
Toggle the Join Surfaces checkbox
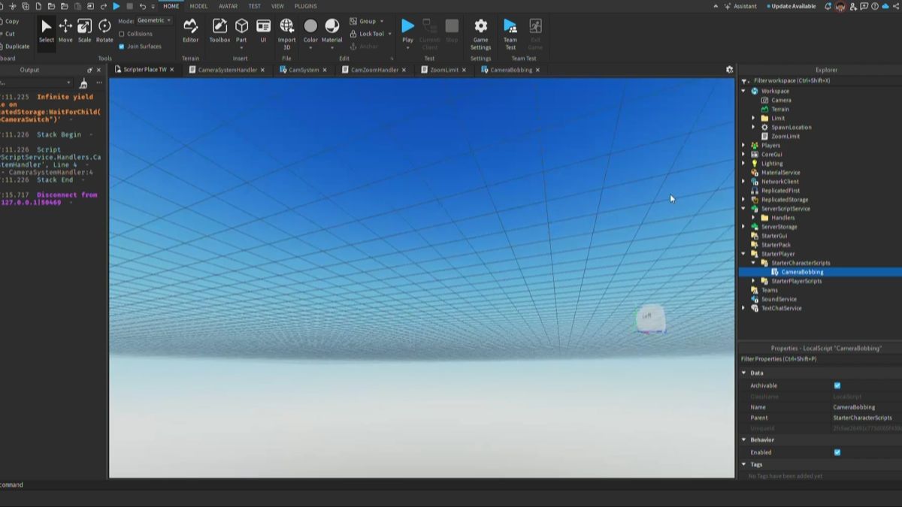pyautogui.click(x=122, y=46)
